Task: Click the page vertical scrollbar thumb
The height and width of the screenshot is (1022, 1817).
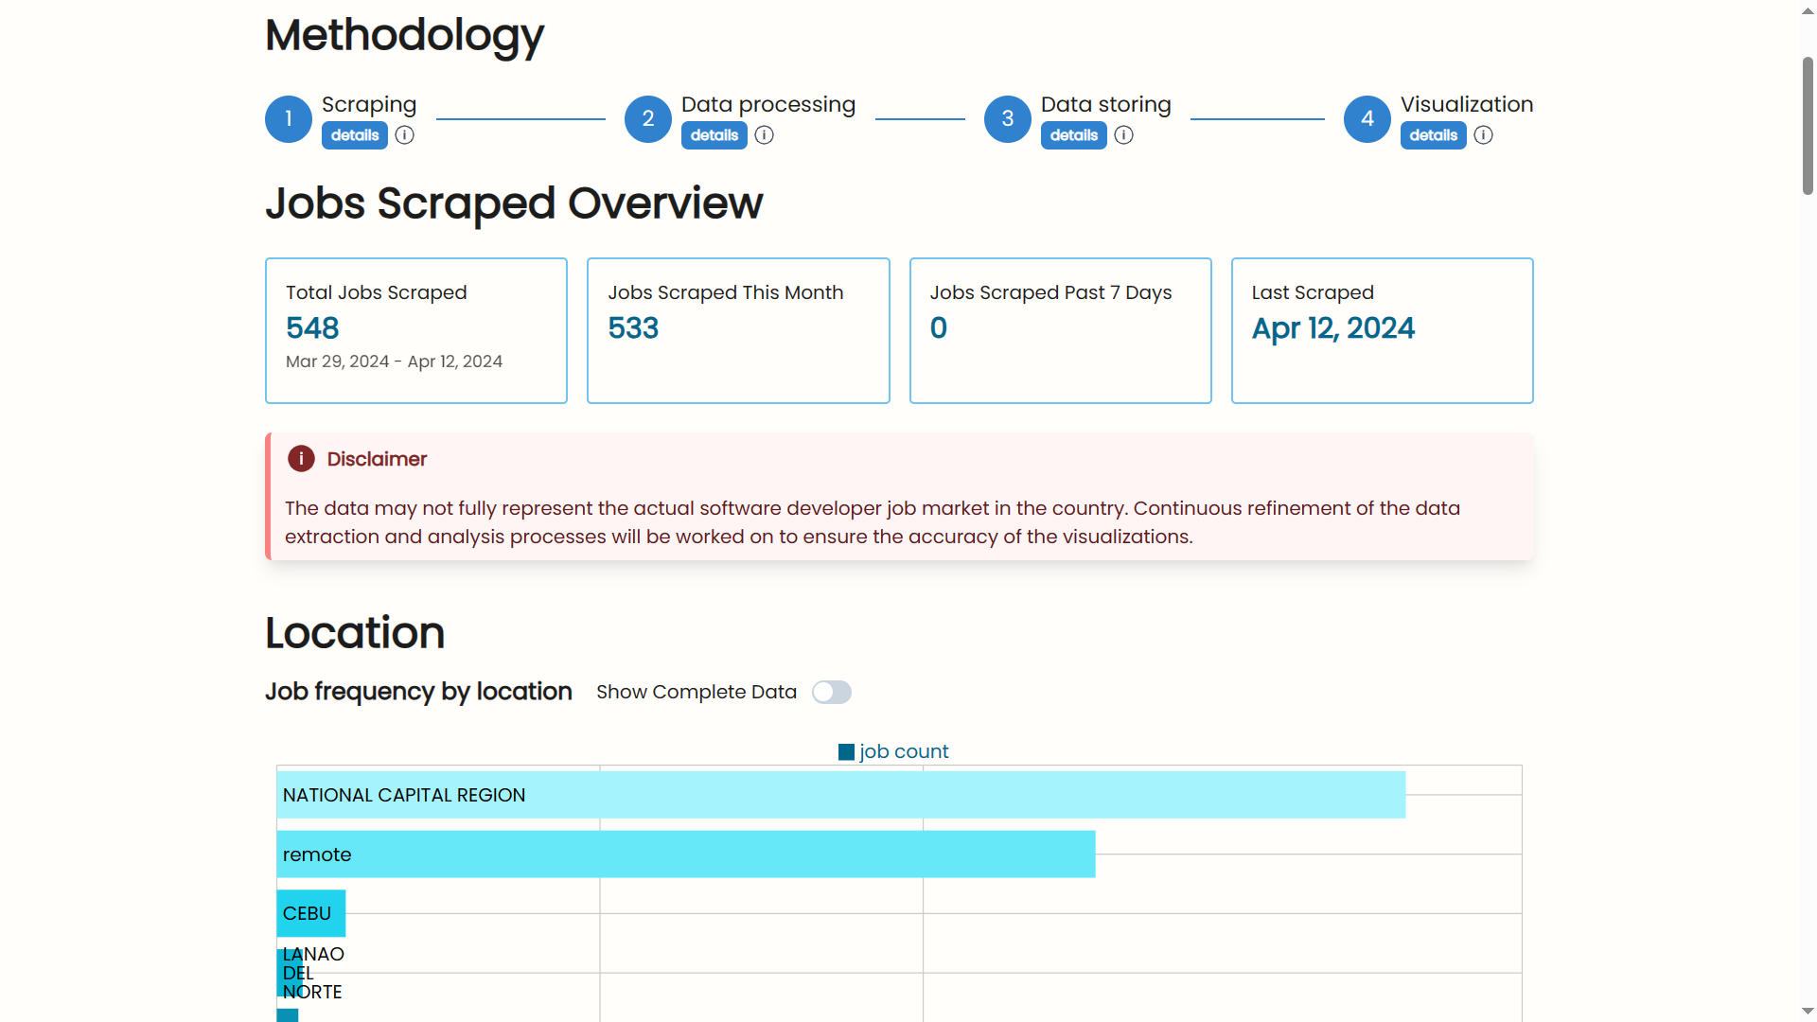Action: tap(1808, 126)
